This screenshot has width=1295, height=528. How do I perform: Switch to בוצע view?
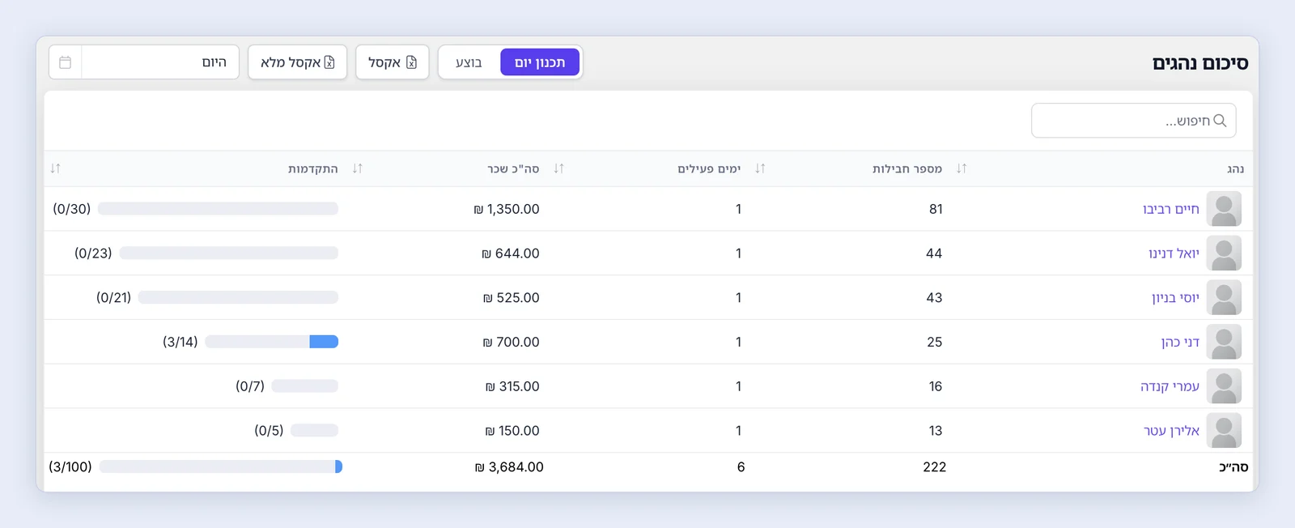[x=469, y=62]
